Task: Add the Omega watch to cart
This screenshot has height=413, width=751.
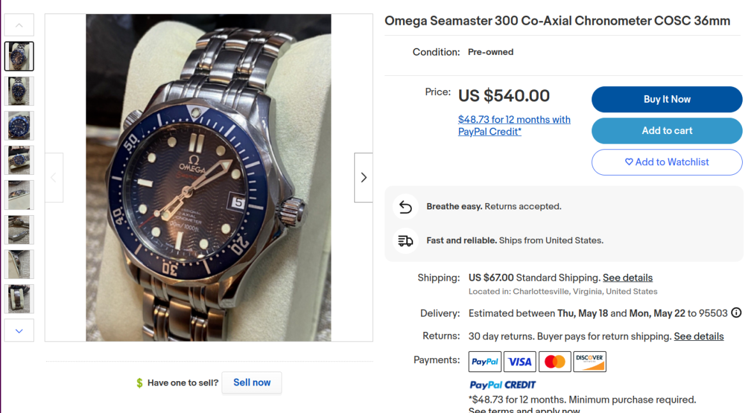Action: pos(667,131)
